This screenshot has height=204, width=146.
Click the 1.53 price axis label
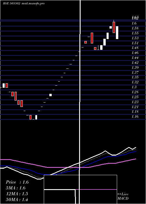(135, 38)
